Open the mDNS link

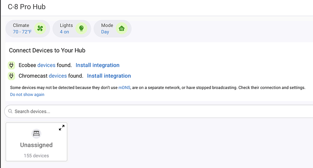(124, 88)
